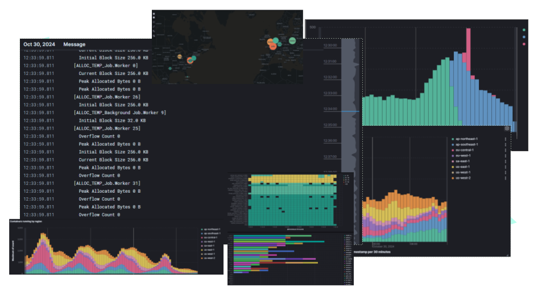Expand the [ALLOC_TEMP_Background Job.Worker 9] log row
Image resolution: width=546 pixels, height=307 pixels.
(119, 113)
